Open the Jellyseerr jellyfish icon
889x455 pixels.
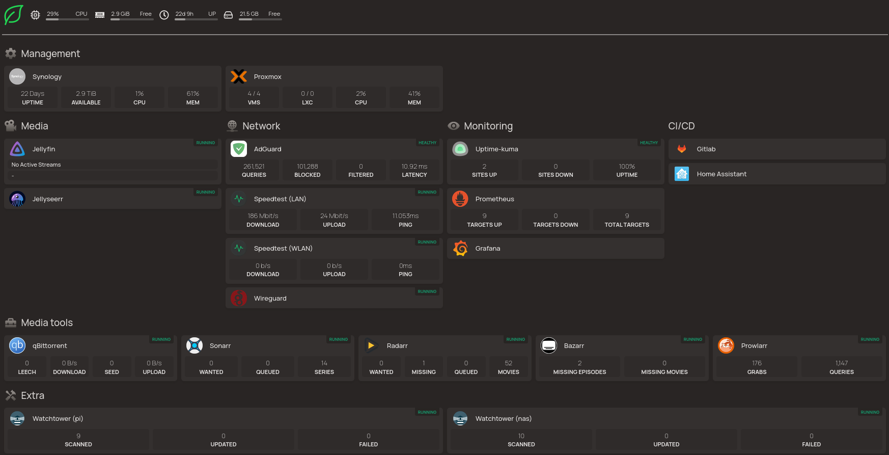pyautogui.click(x=17, y=199)
